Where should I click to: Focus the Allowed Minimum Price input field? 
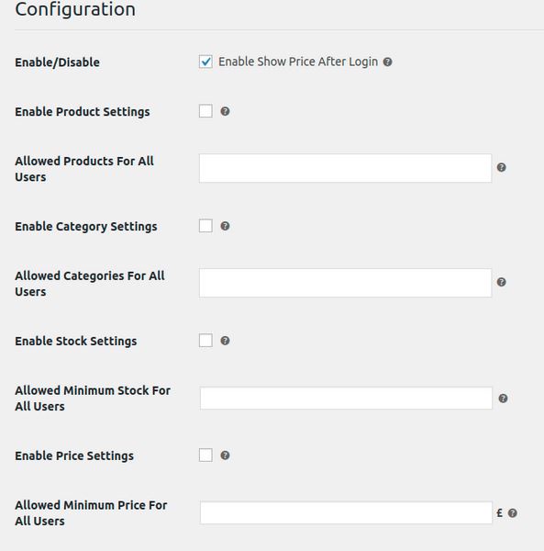[x=346, y=512]
